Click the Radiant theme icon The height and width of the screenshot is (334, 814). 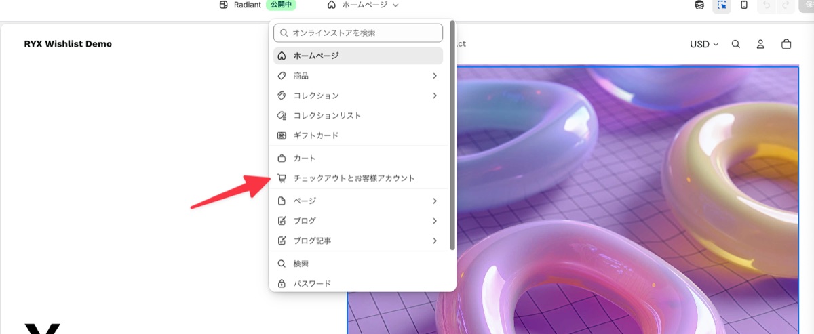[x=224, y=5]
